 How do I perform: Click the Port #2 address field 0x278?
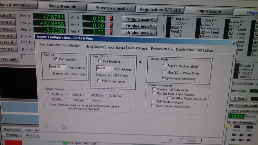tap(104, 69)
